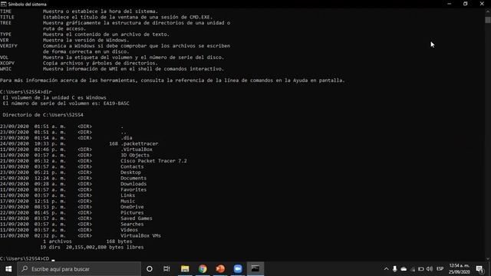The width and height of the screenshot is (491, 276).
Task: Click the 'Videos' directory entry
Action: click(129, 230)
